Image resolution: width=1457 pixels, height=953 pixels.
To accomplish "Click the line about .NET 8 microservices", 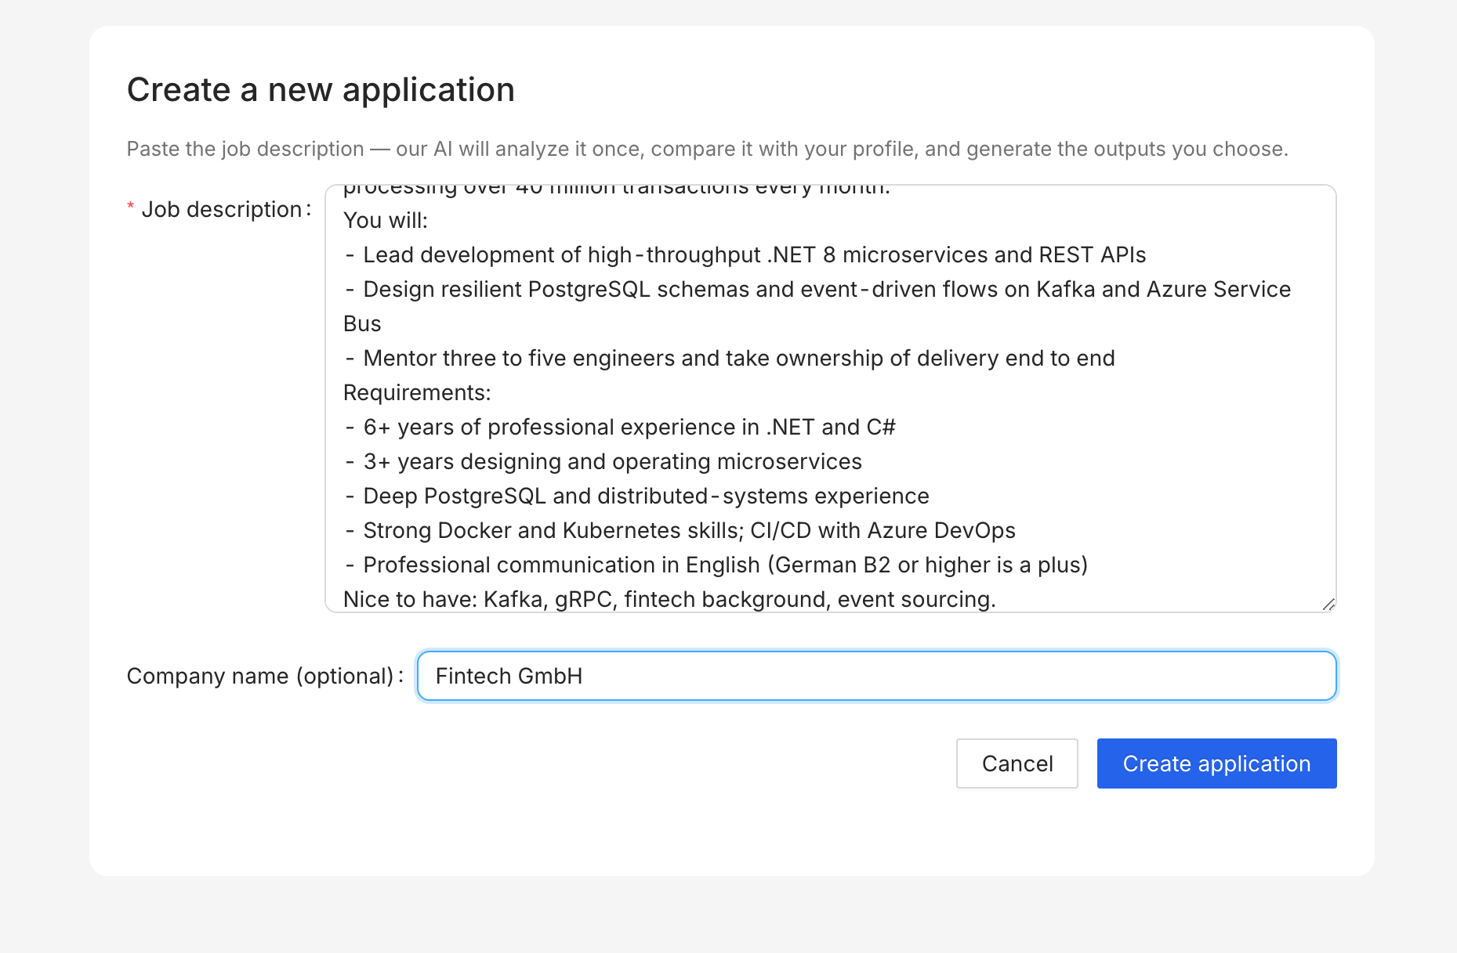I will (745, 254).
